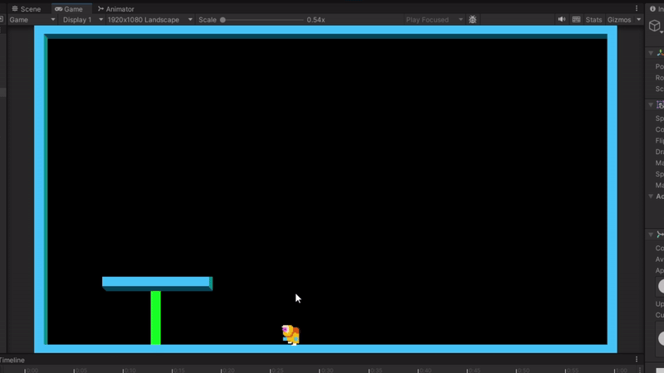Mute audio with the speaker icon

tap(562, 19)
